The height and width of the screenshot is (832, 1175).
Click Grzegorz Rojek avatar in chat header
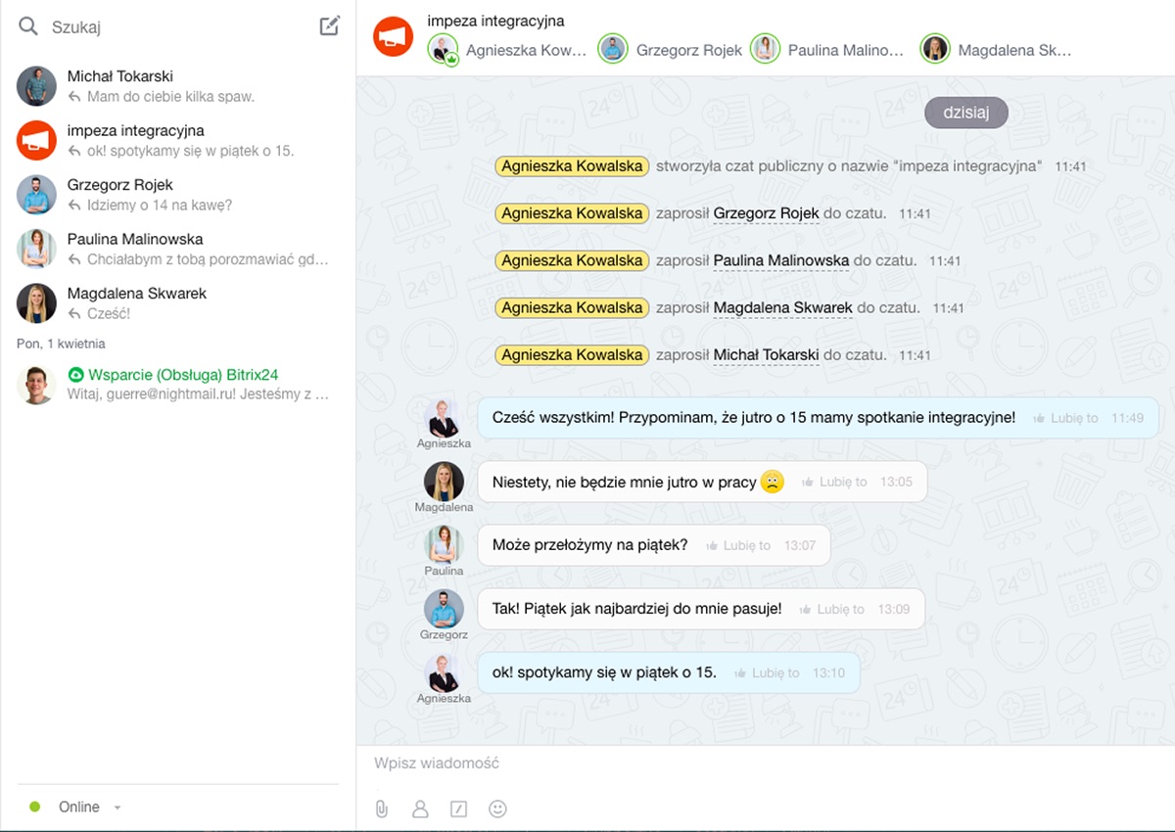pyautogui.click(x=613, y=49)
